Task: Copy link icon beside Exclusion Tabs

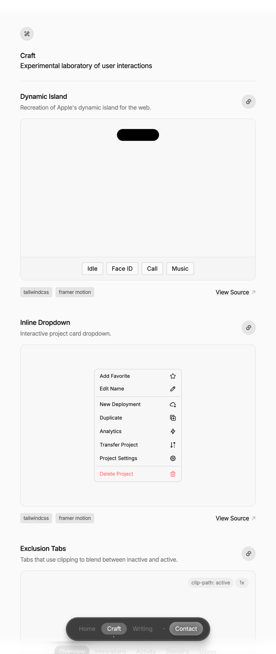Action: [248, 554]
